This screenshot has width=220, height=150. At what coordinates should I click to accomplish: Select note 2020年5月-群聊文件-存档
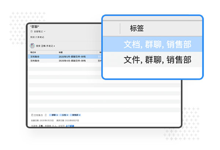coord(71,57)
